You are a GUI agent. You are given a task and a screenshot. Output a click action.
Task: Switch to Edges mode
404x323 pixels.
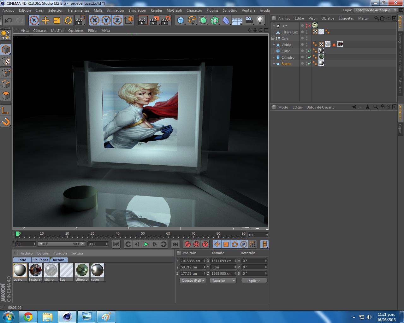(x=6, y=84)
